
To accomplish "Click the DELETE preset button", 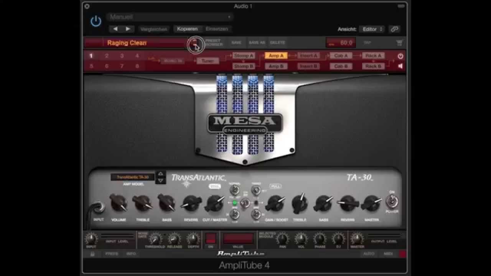I will click(x=277, y=43).
